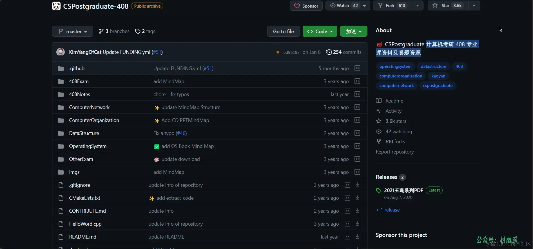Expand the Watch notifications dropdown arrow

365,6
